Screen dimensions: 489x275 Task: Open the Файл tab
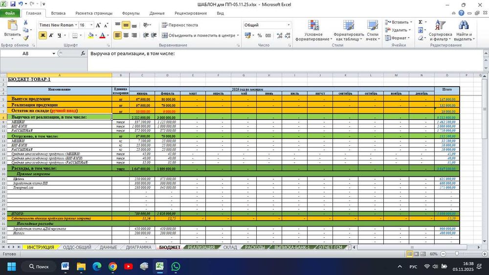pyautogui.click(x=10, y=13)
